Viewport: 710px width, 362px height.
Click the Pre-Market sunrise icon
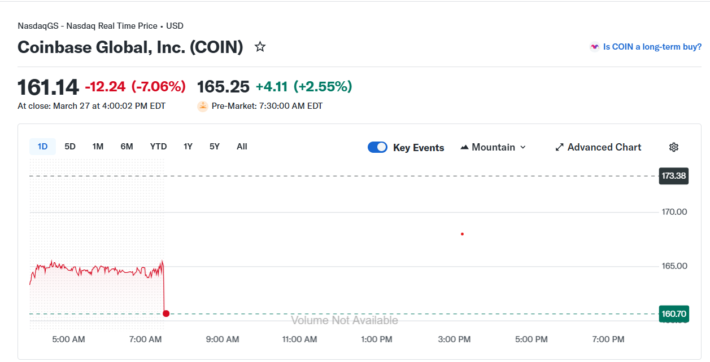202,105
